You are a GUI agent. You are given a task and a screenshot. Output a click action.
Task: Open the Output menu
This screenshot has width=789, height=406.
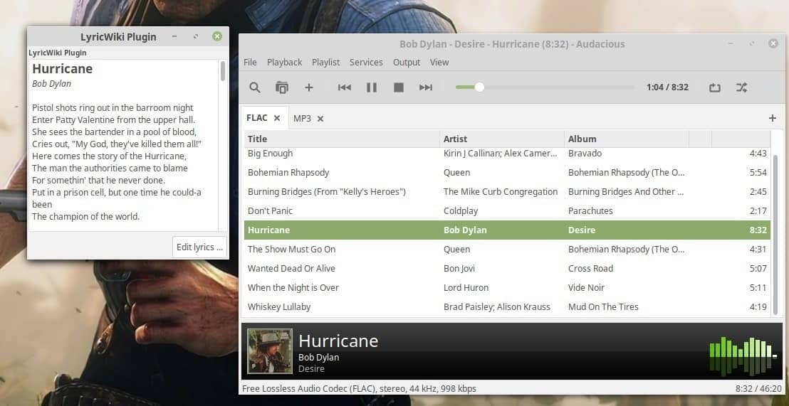tap(407, 63)
